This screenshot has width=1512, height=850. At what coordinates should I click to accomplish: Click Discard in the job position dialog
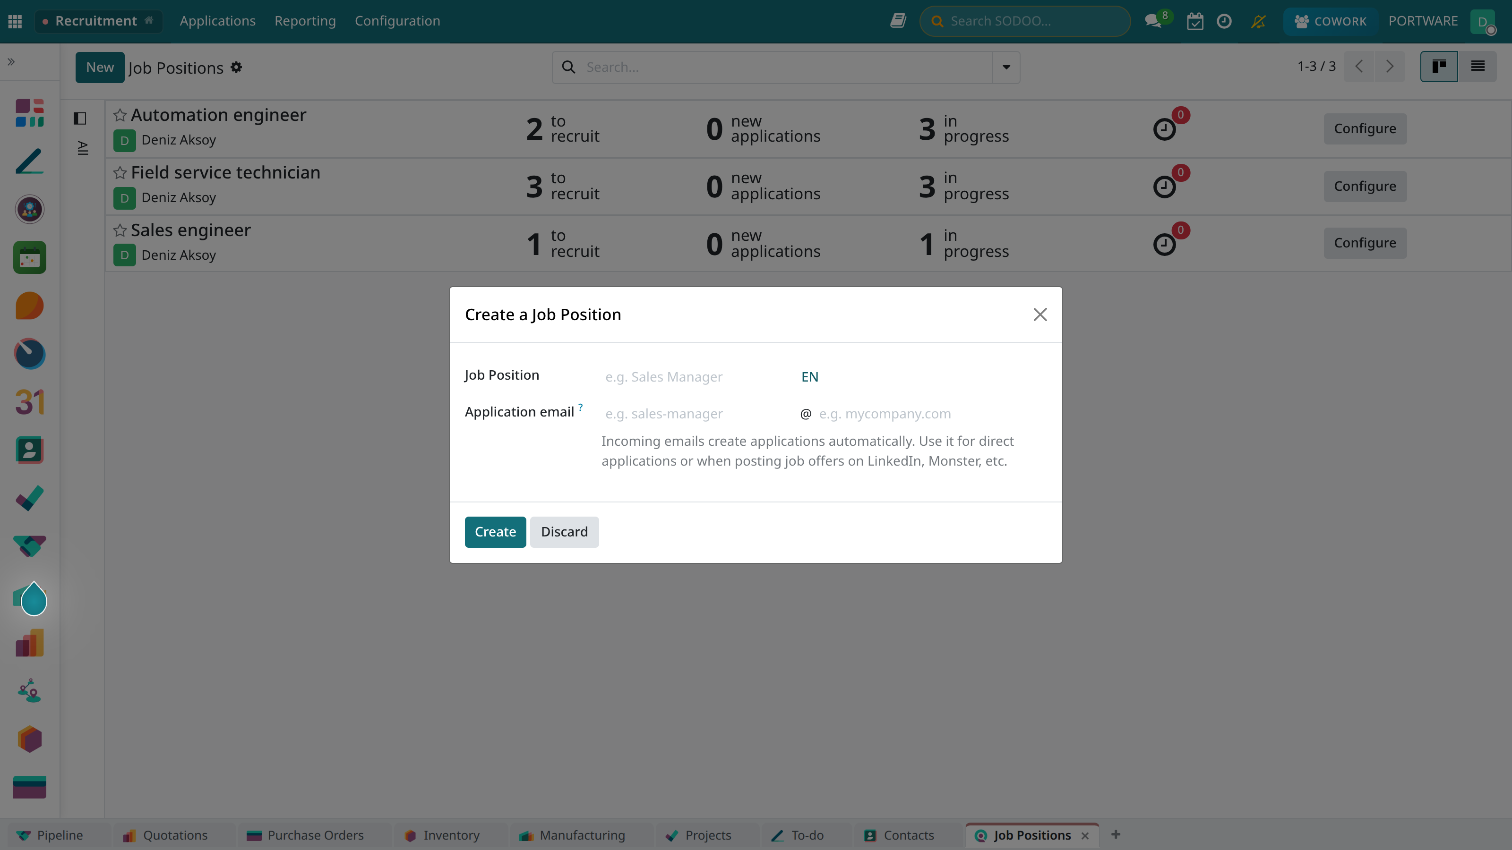click(x=564, y=532)
